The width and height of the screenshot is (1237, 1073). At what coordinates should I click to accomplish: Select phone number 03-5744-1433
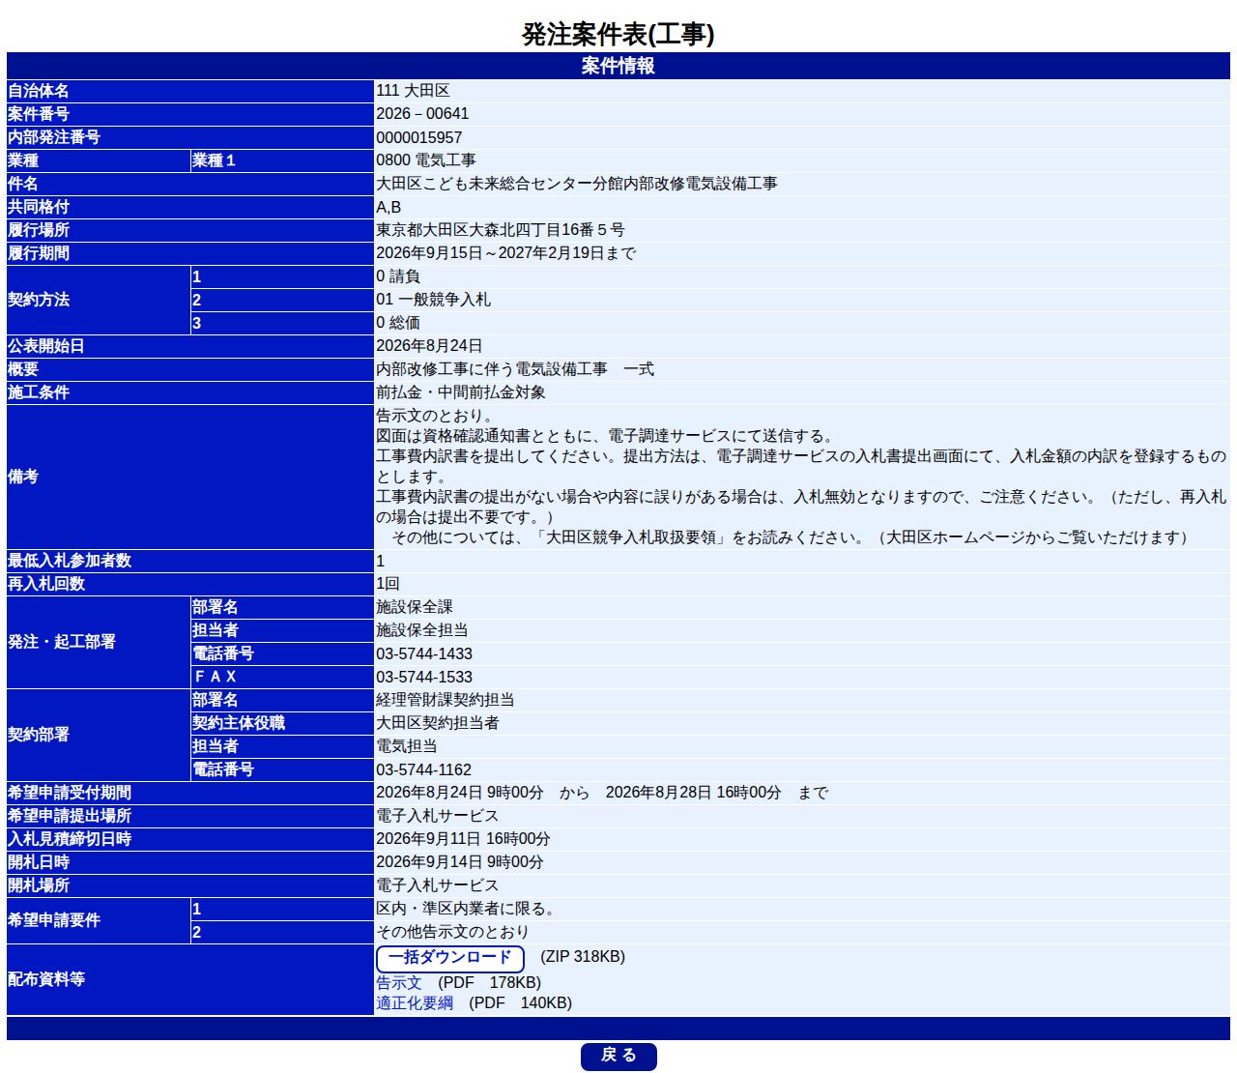point(424,654)
